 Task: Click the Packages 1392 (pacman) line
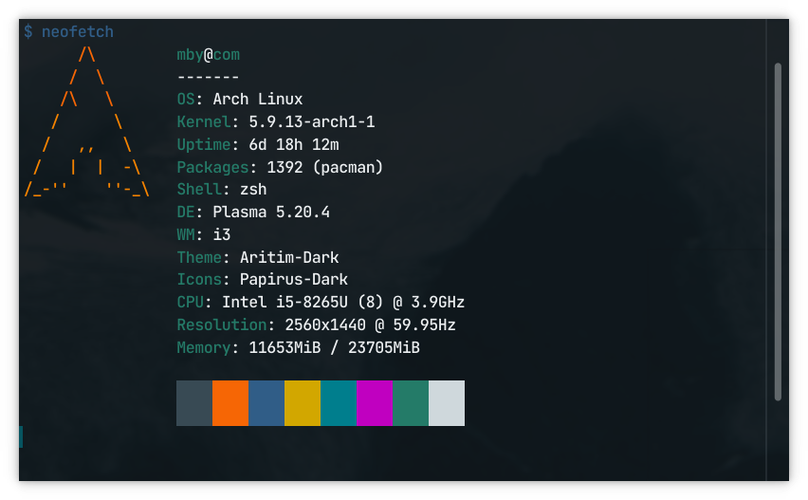280,167
